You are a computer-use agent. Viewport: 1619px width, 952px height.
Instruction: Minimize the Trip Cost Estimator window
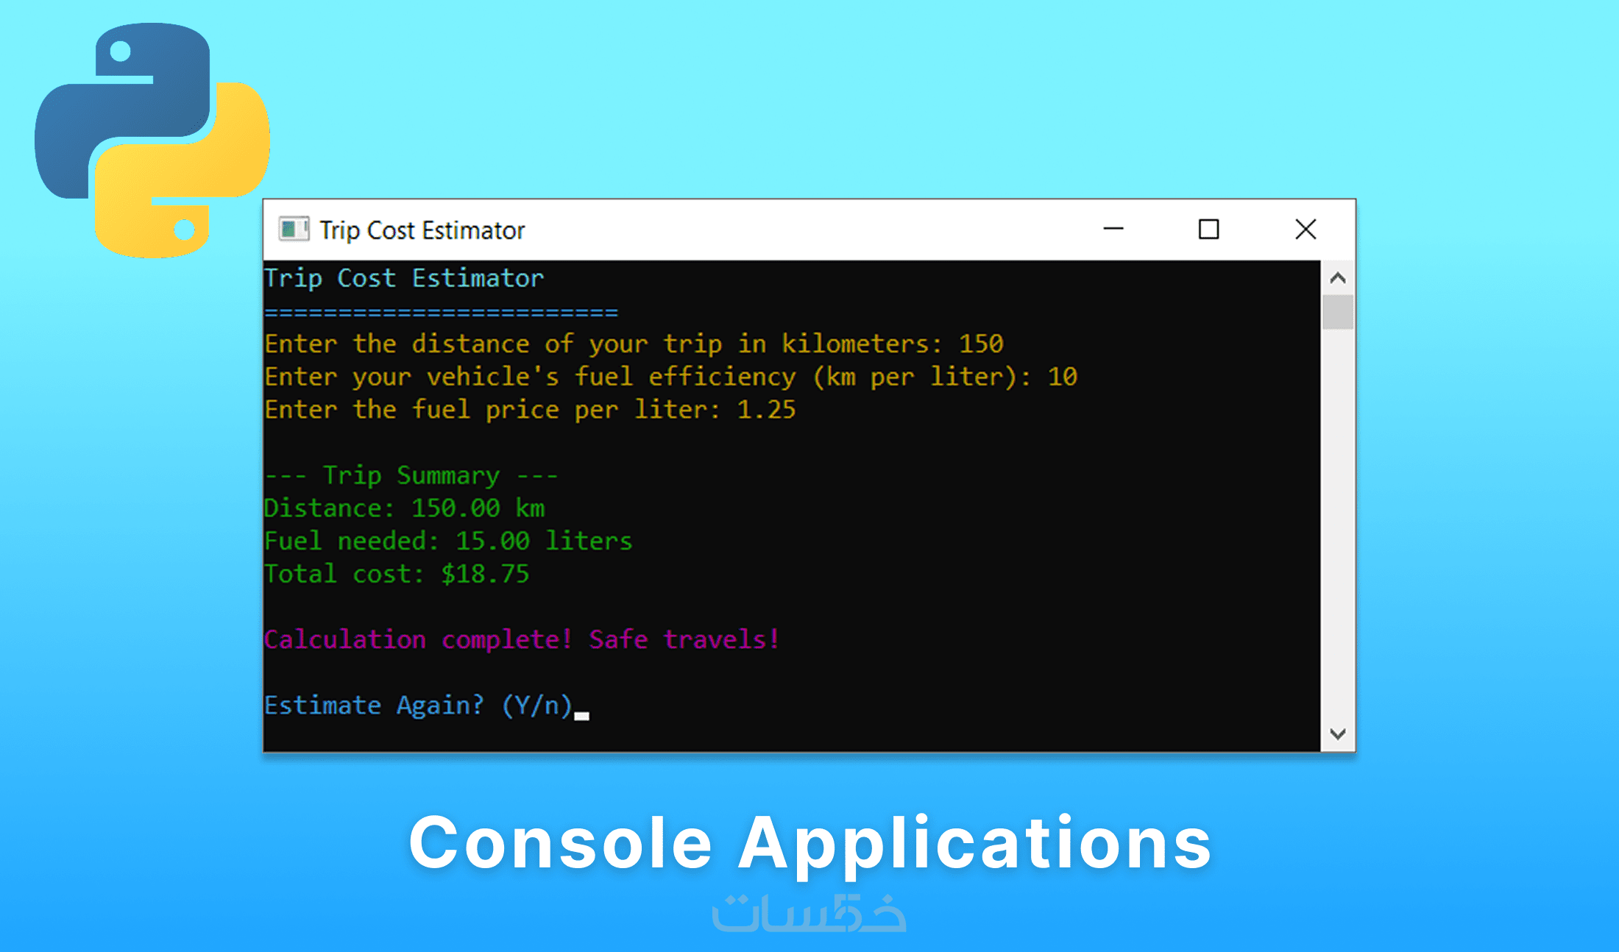1113,230
